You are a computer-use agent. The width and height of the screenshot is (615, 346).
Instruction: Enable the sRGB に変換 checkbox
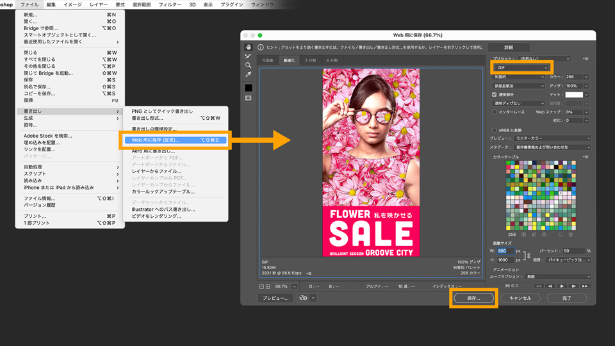point(494,130)
